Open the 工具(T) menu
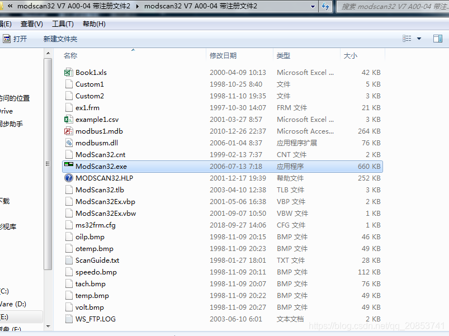The width and height of the screenshot is (449, 336). point(63,24)
